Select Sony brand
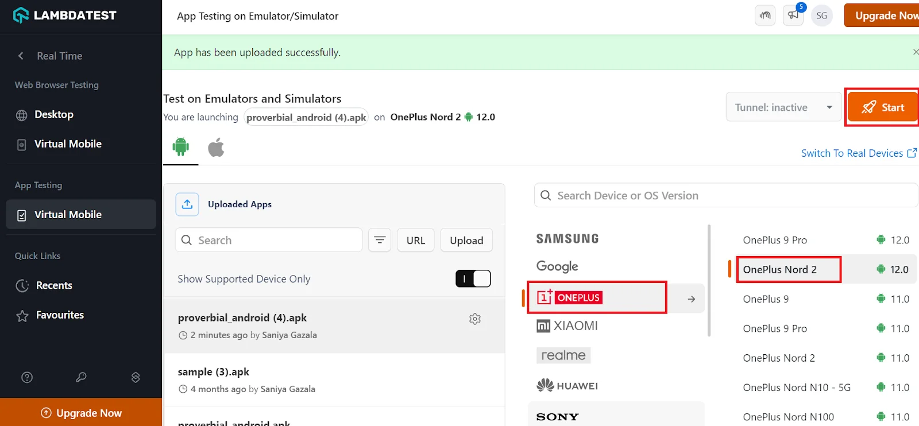Screen dimensions: 919x426 pos(557,417)
